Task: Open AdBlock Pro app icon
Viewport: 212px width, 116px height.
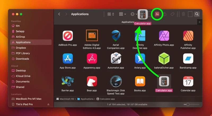Action: click(x=68, y=36)
